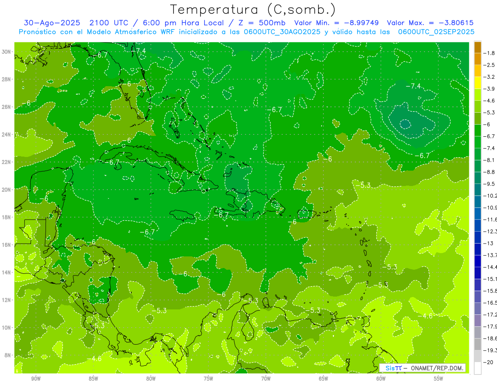
Task: Click the 90W longitude axis label
Action: point(36,379)
